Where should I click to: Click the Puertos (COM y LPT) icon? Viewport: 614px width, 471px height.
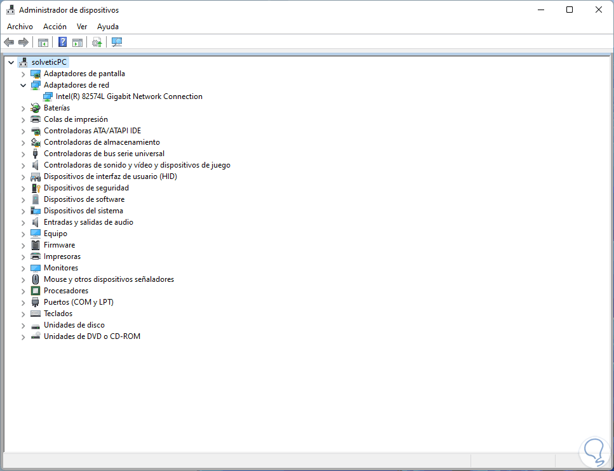pyautogui.click(x=36, y=302)
